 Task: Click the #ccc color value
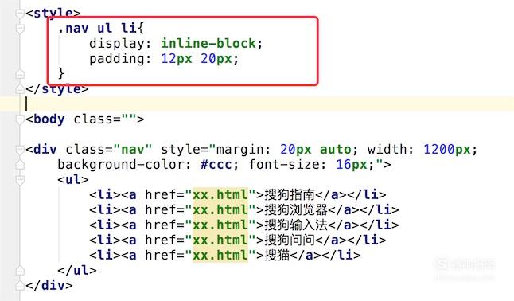tap(216, 164)
